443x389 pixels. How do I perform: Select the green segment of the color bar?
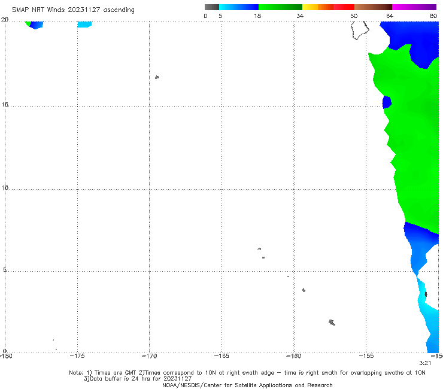[x=280, y=7]
